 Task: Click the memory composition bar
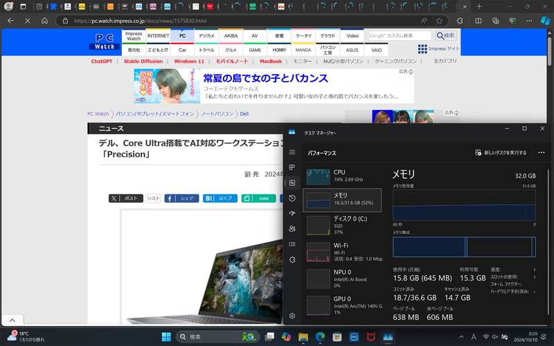(464, 247)
